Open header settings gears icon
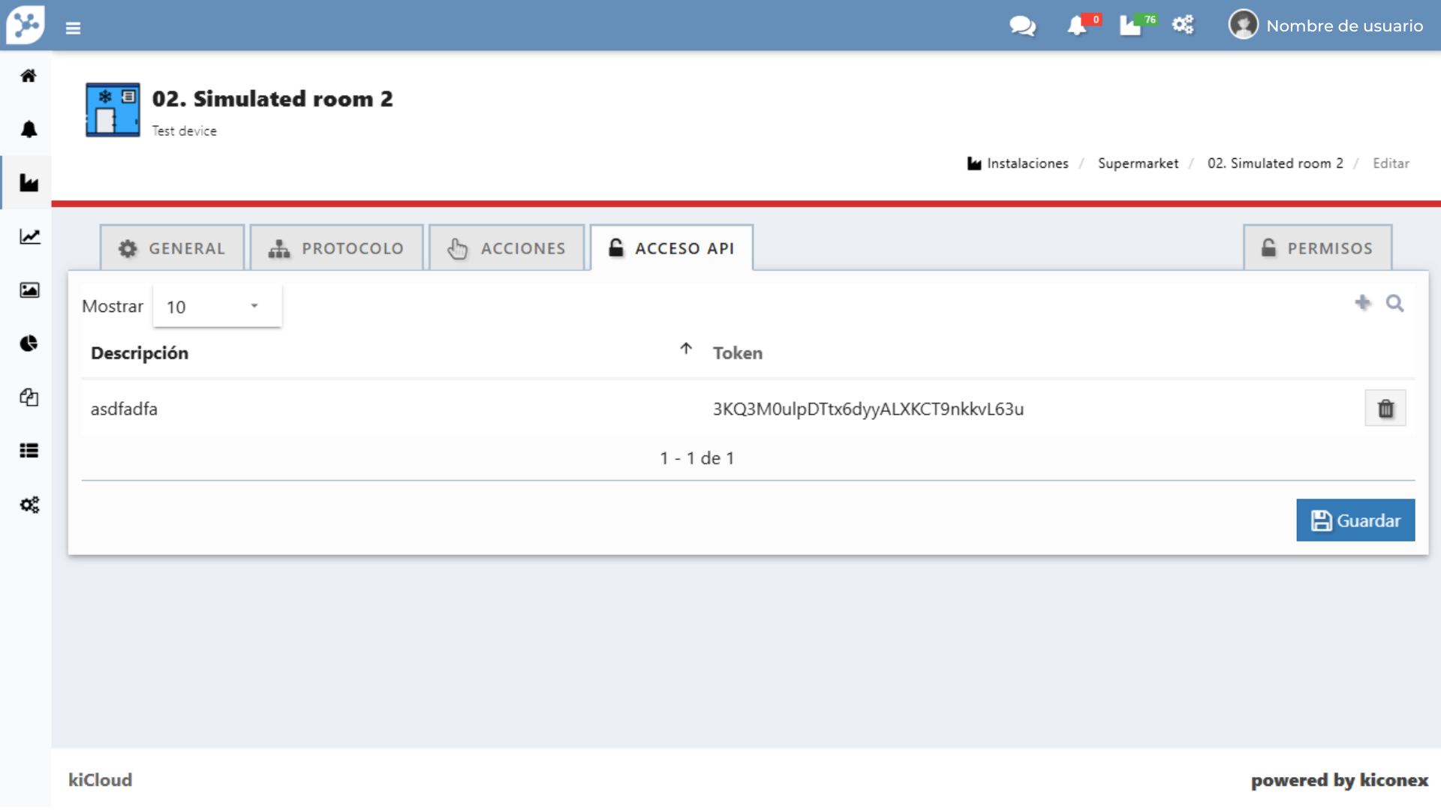1441x810 pixels. (1183, 25)
